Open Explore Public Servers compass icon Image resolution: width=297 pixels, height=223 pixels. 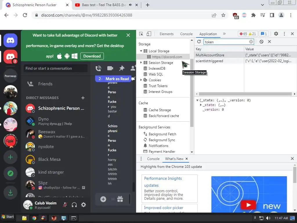pyautogui.click(x=10, y=173)
